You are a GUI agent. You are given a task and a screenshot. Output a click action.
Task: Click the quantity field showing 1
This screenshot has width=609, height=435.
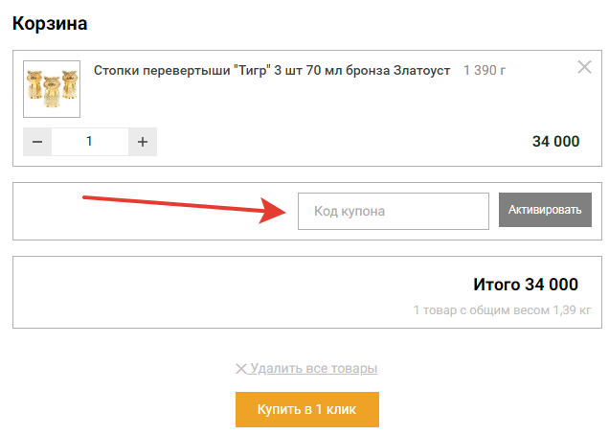point(90,142)
